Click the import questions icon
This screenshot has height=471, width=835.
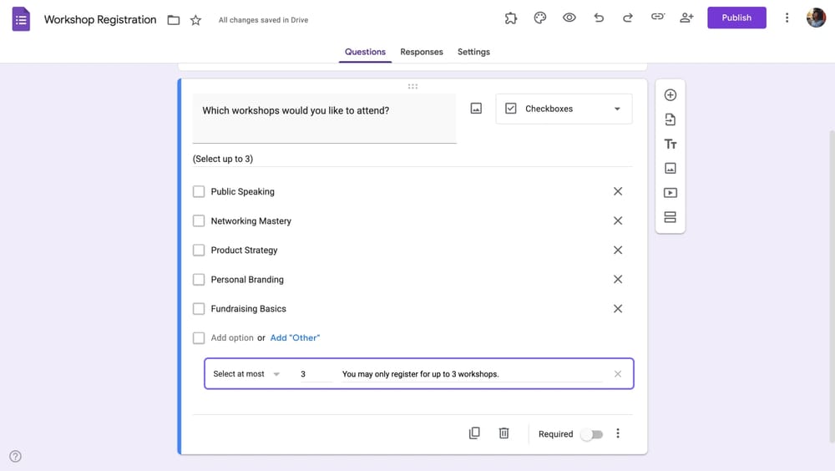[670, 119]
